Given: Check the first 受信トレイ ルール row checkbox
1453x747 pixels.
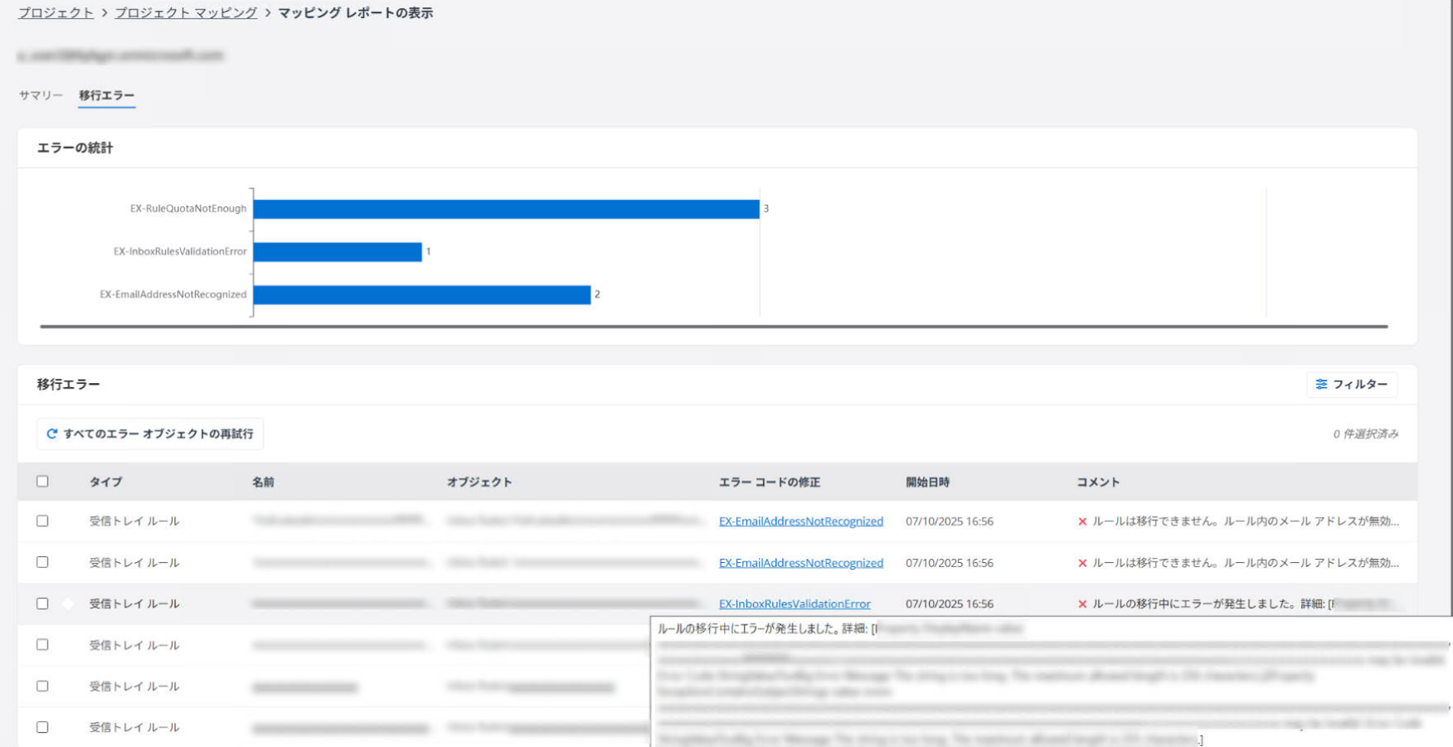Looking at the screenshot, I should [x=42, y=521].
